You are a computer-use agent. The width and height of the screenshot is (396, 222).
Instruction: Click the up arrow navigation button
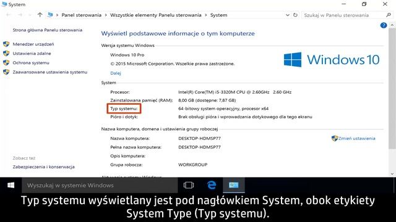40,15
